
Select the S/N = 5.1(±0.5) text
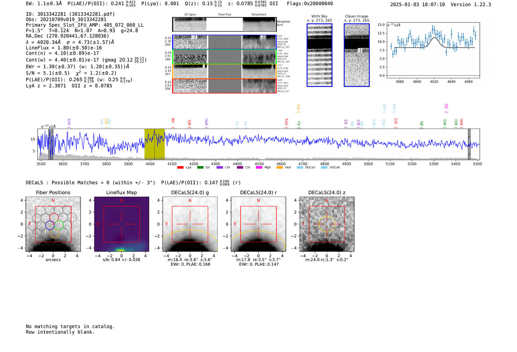click(x=48, y=73)
